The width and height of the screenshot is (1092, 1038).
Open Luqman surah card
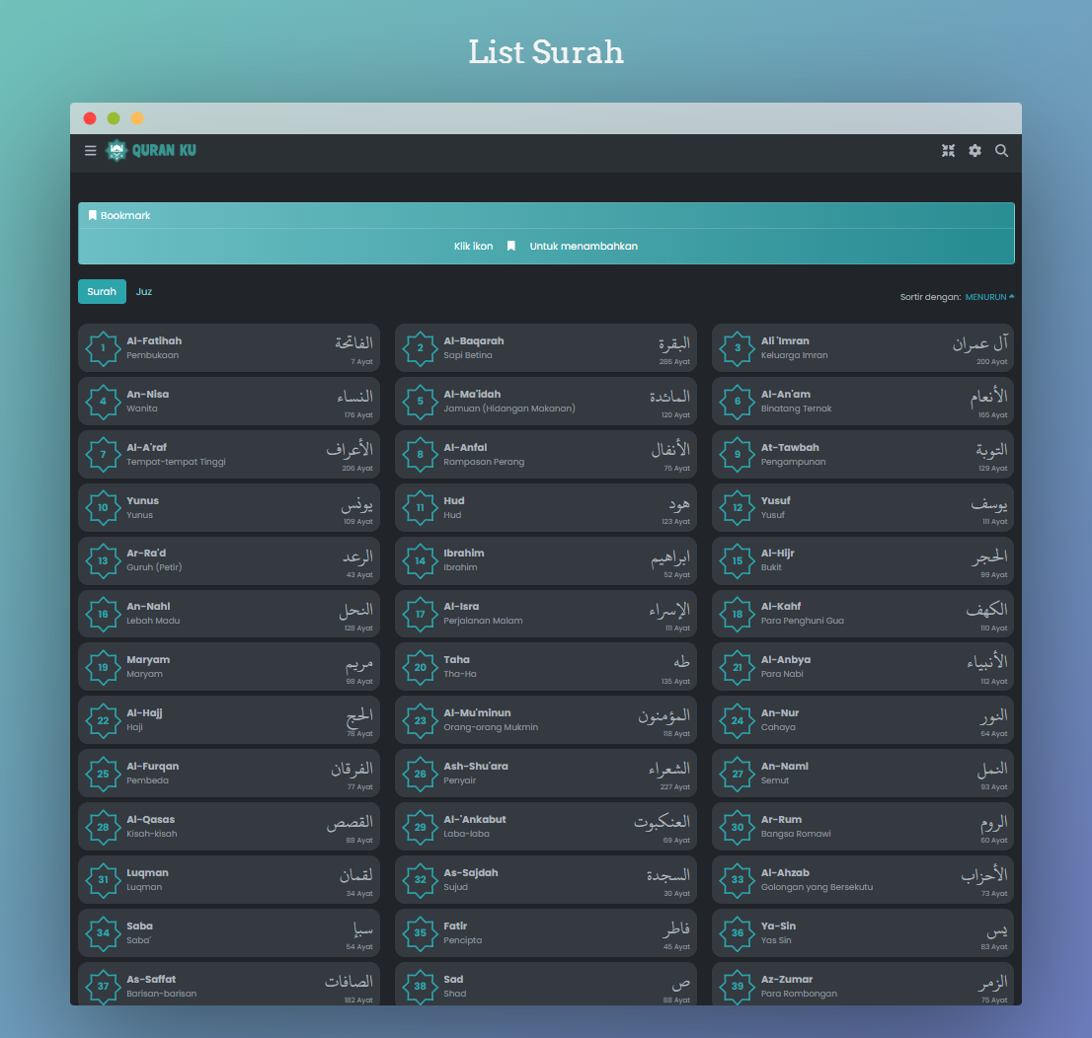228,880
